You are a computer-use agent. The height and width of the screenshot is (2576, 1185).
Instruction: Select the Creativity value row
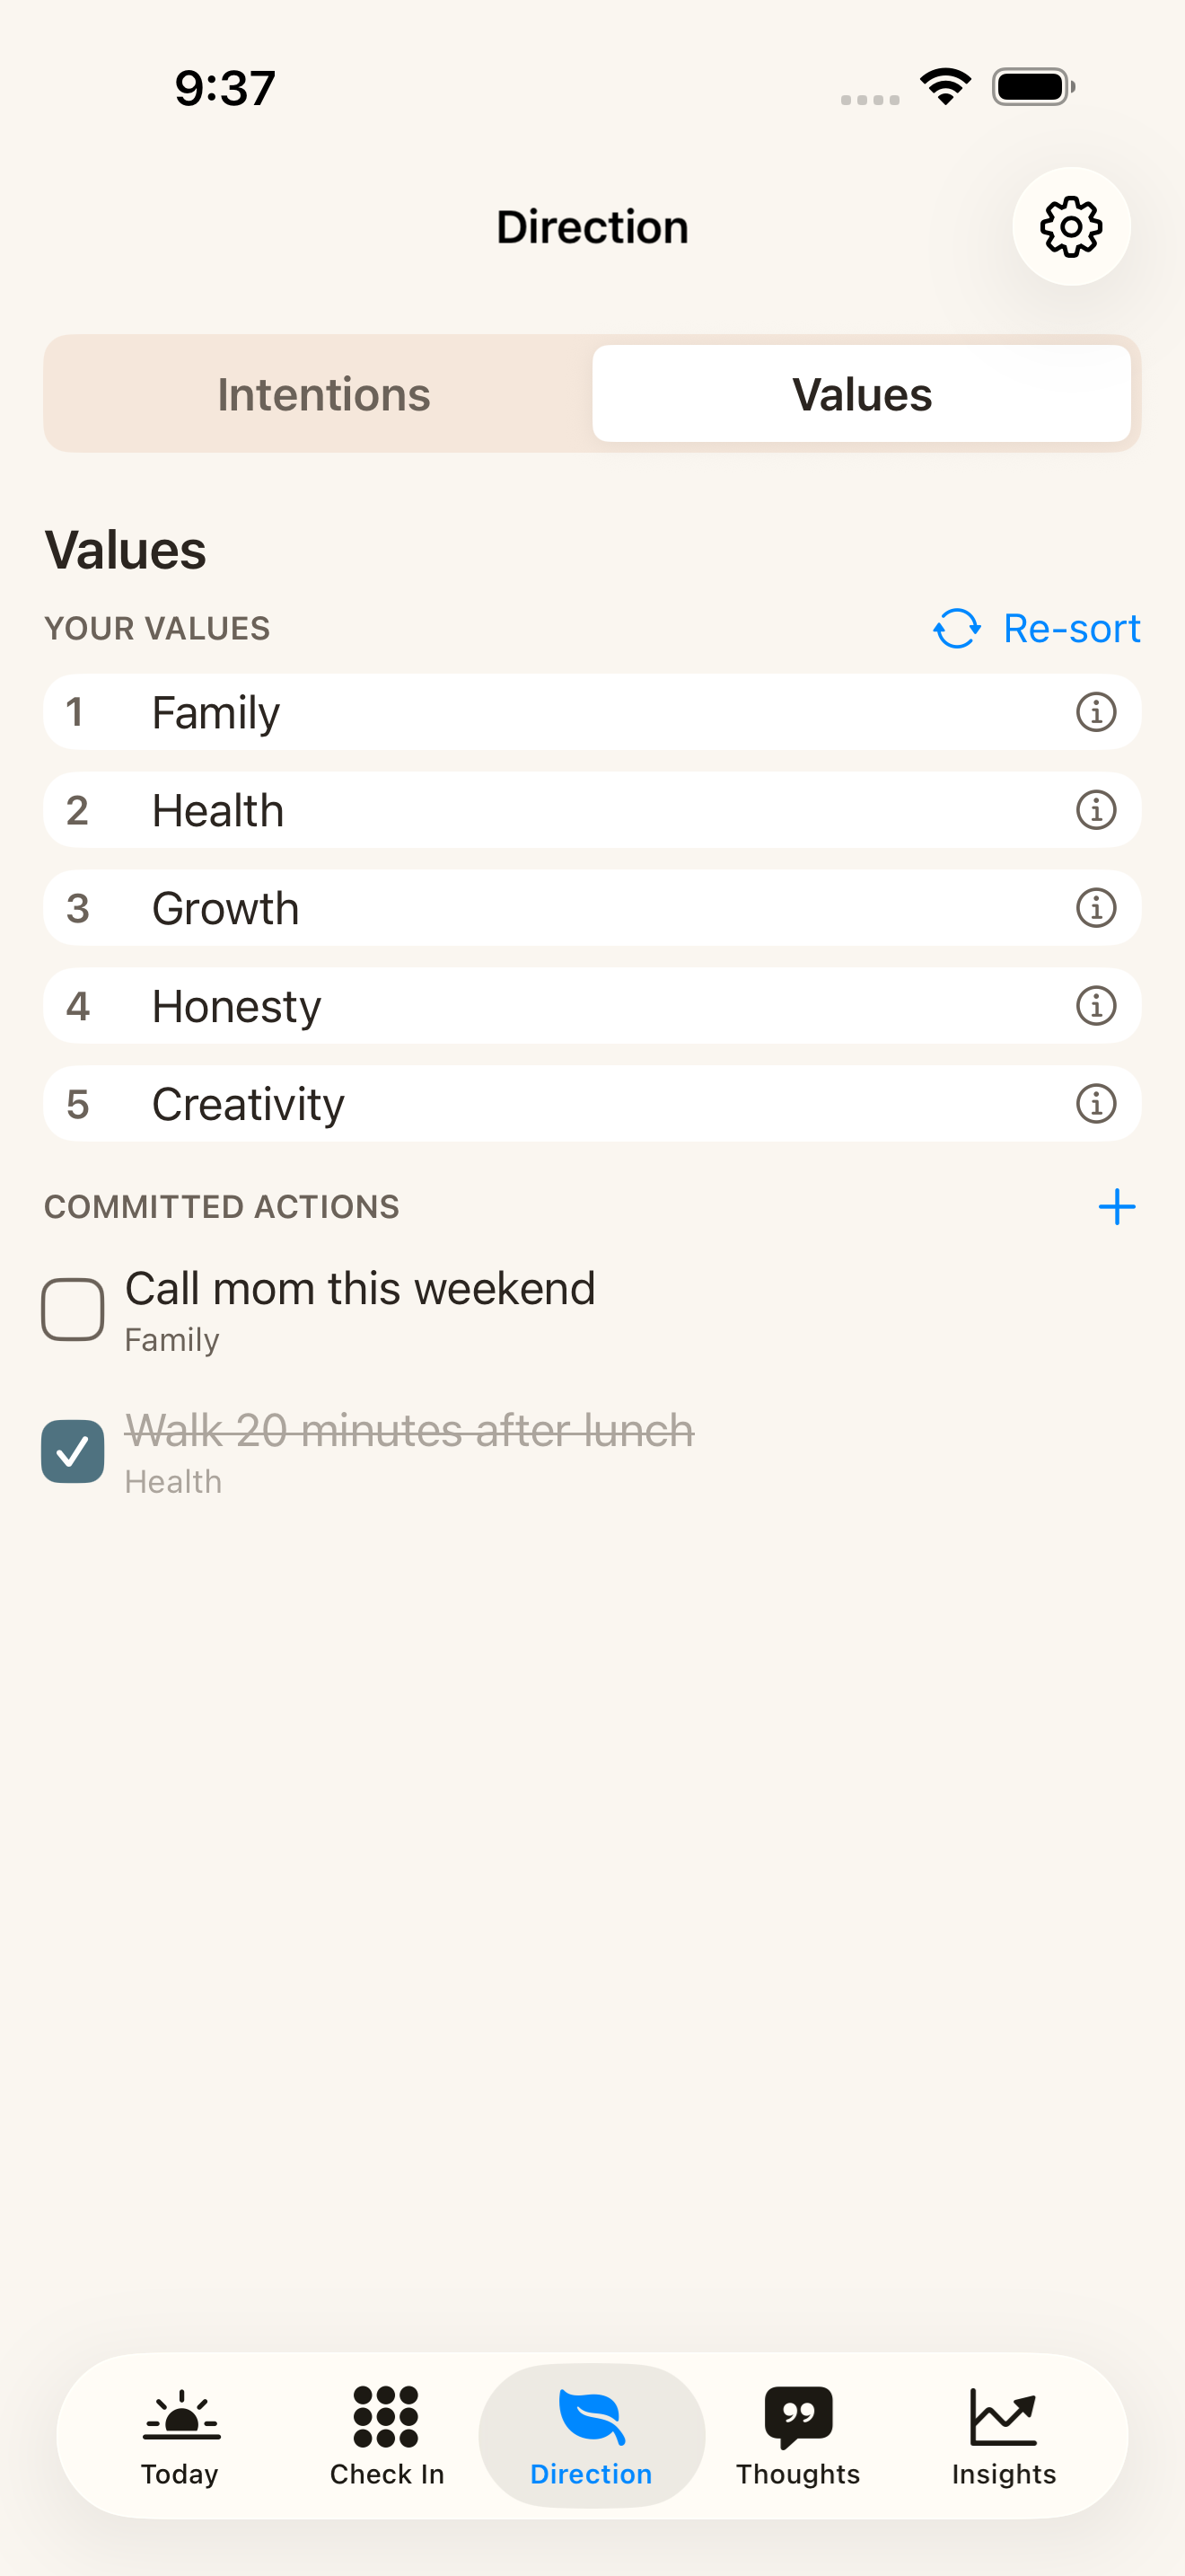(x=592, y=1104)
